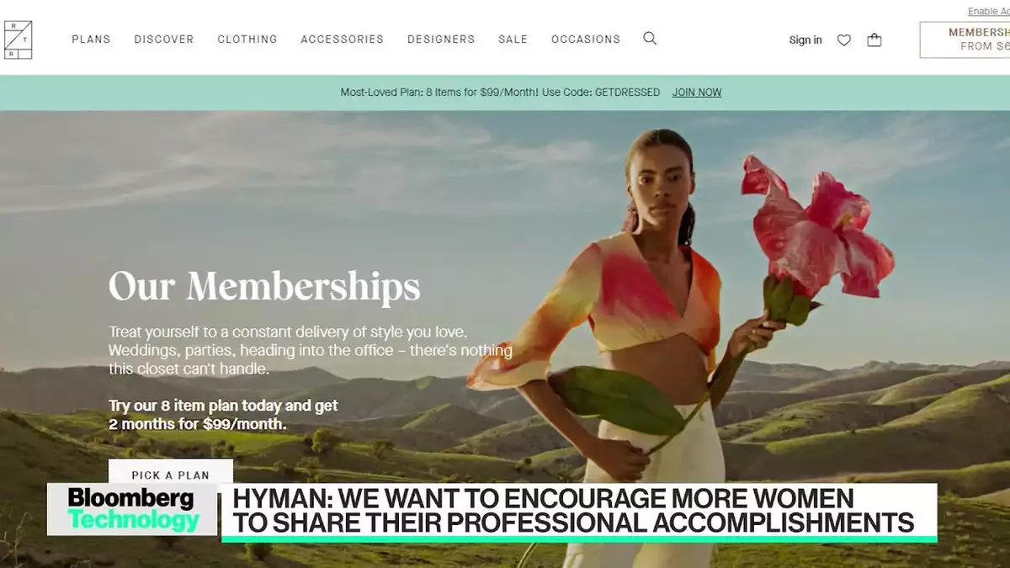Expand the CLOTHING menu

coord(247,40)
